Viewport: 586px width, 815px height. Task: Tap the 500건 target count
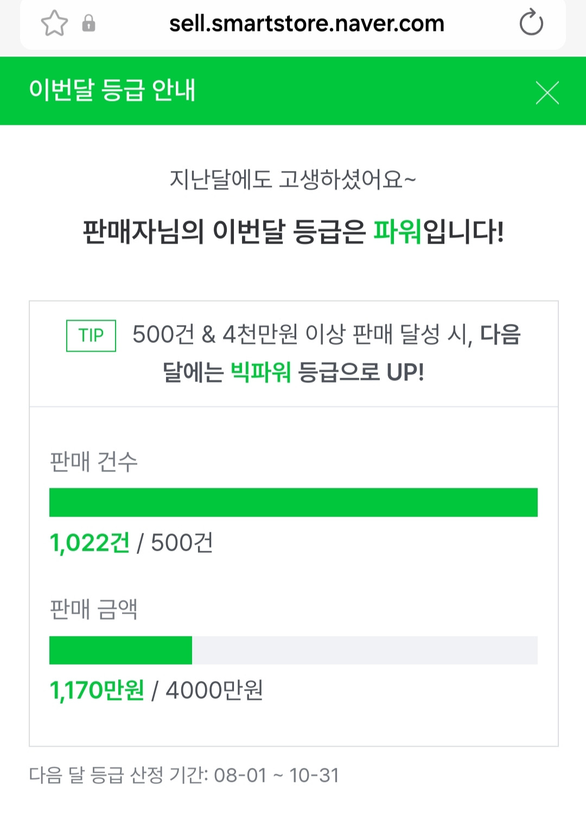click(182, 543)
